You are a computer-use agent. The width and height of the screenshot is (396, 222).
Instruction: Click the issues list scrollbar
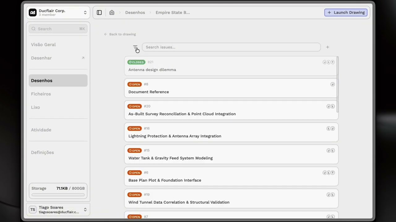(x=338, y=85)
